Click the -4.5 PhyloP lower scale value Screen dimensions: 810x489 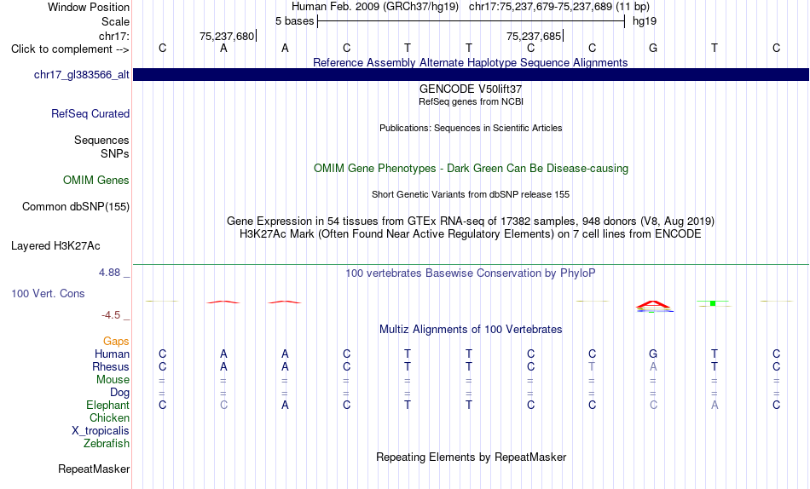[111, 315]
